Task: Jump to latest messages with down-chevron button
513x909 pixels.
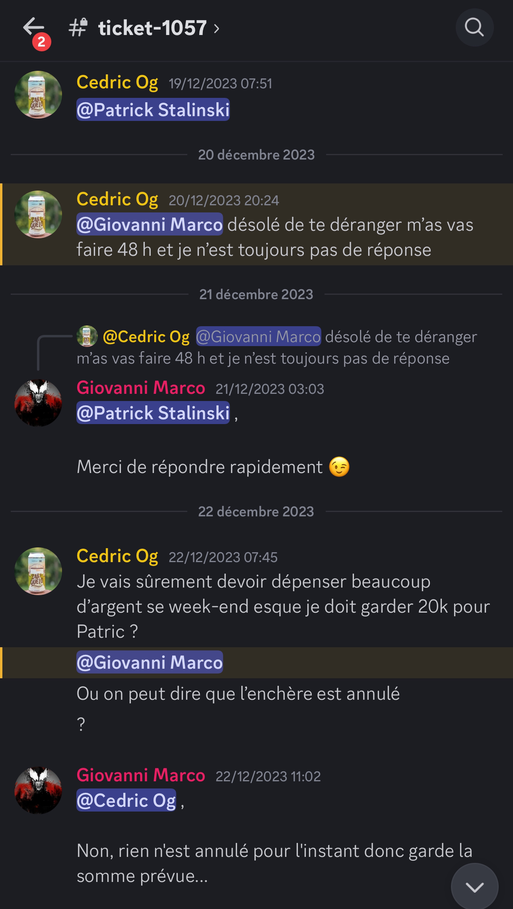Action: (474, 887)
